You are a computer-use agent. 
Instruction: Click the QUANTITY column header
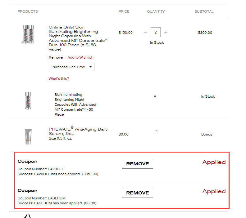(x=156, y=11)
